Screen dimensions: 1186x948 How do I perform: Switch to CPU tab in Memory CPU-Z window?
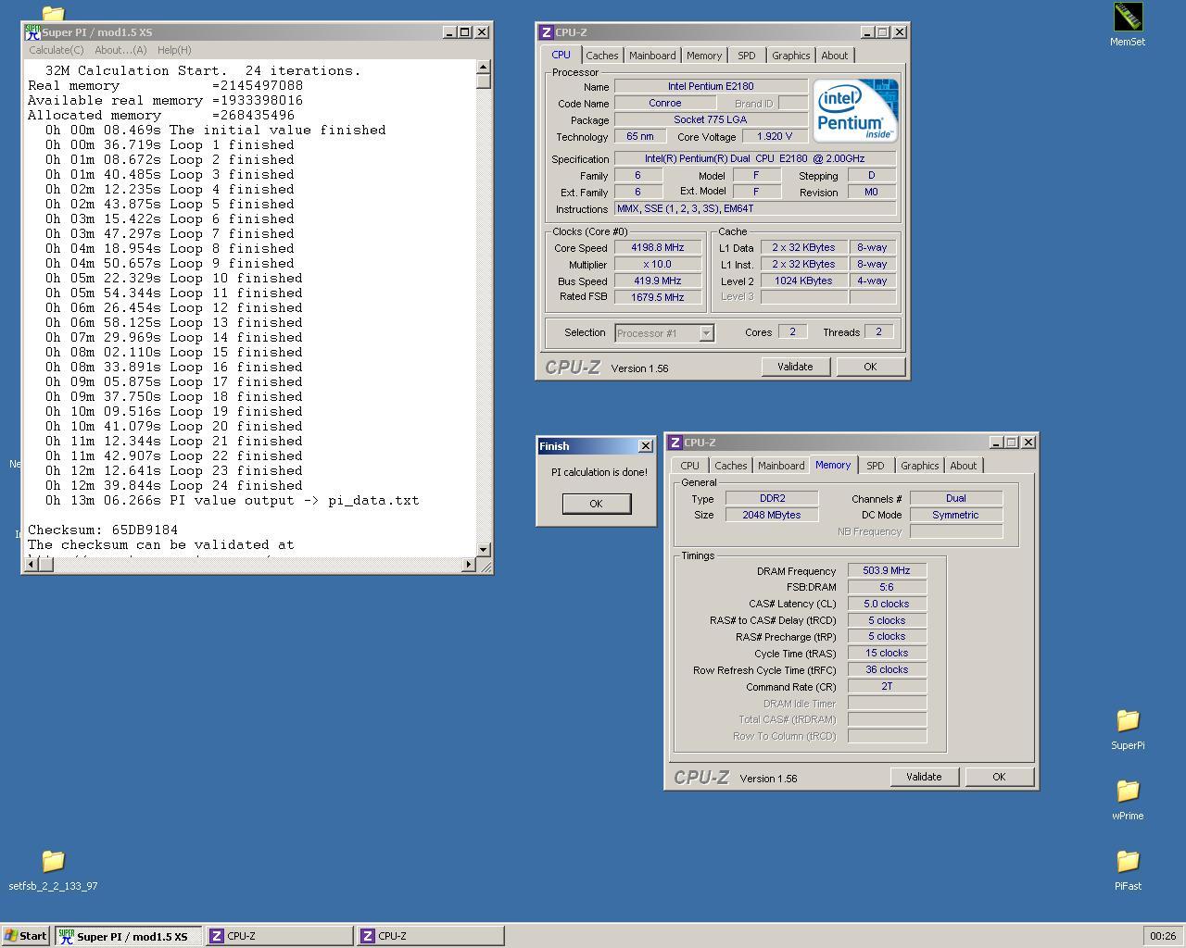click(x=690, y=466)
